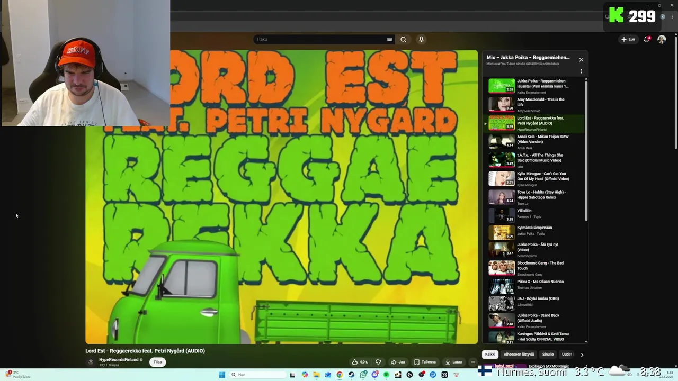
Task: Dislike the video with thumbs down
Action: (378, 362)
